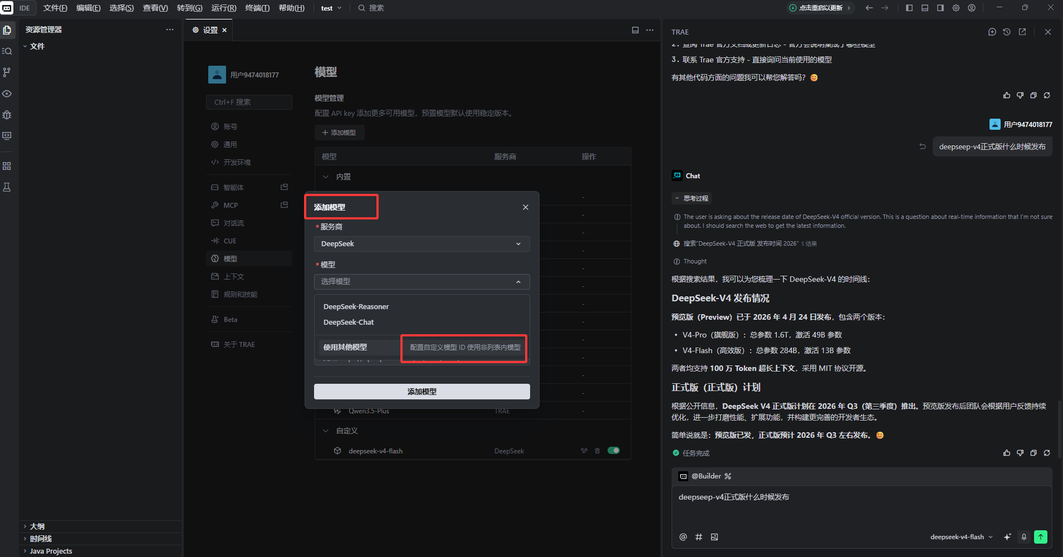1063x557 pixels.
Task: Focus the Ctrl+F 搜索 settings field
Action: coord(249,102)
